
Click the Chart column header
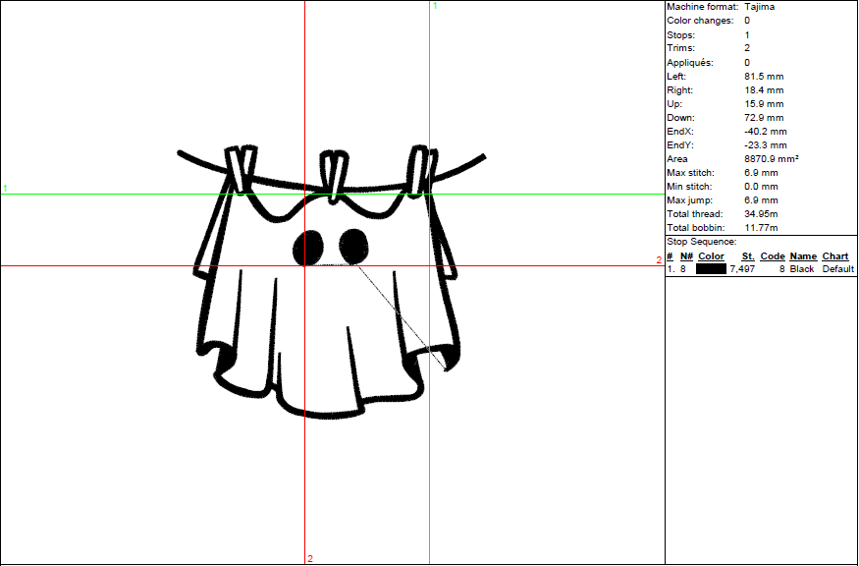coord(835,256)
